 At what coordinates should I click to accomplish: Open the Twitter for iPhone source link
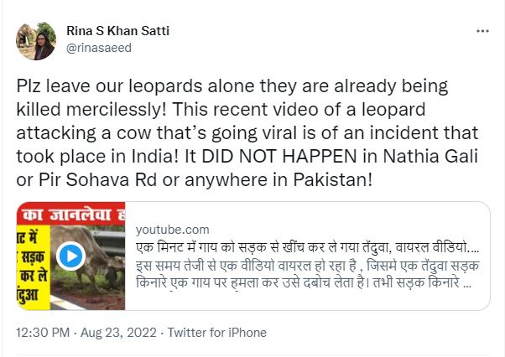tap(217, 333)
